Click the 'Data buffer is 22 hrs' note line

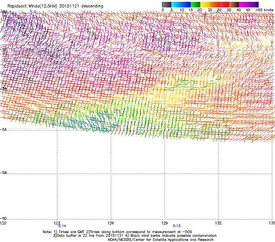(135, 236)
